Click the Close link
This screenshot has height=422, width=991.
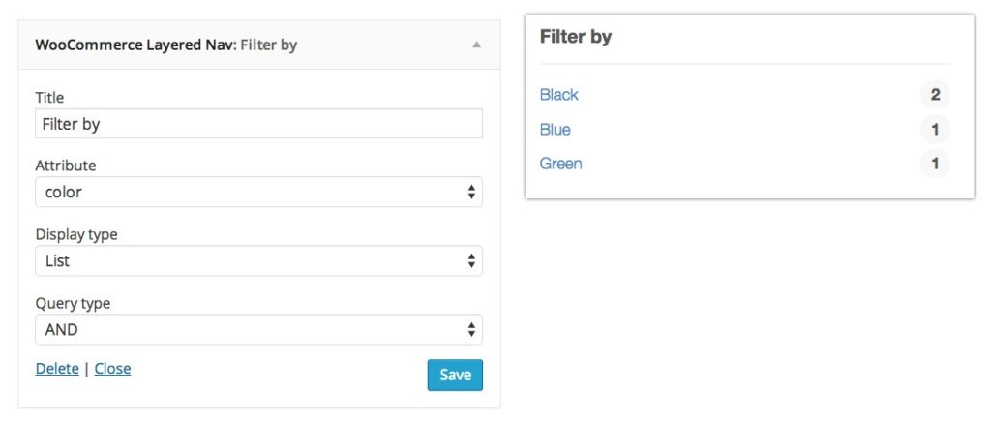click(x=112, y=369)
